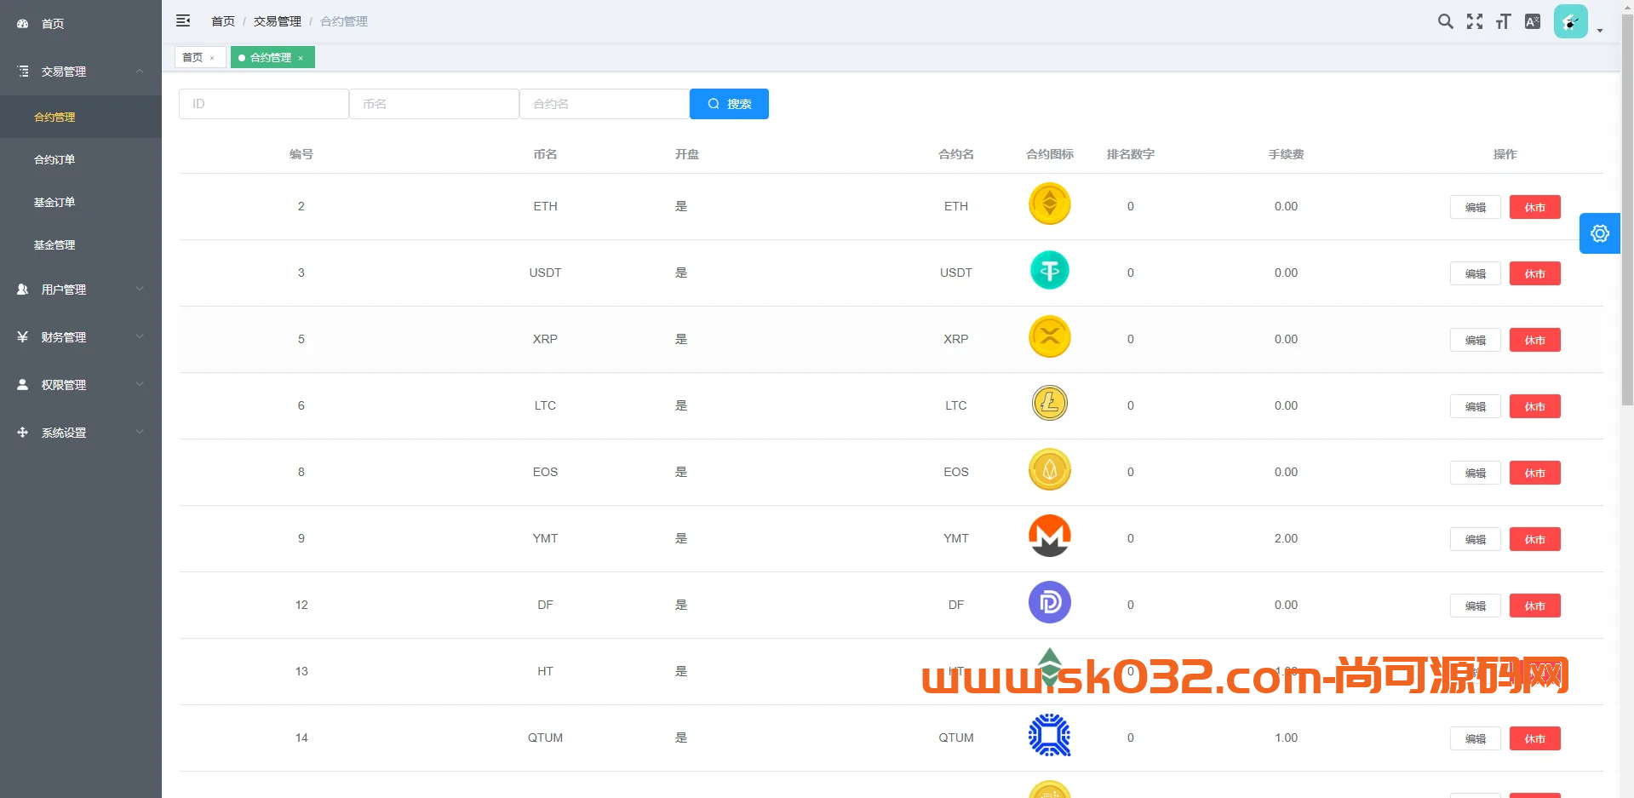The width and height of the screenshot is (1634, 798).
Task: Open the 合约订单 menu item
Action: point(56,159)
